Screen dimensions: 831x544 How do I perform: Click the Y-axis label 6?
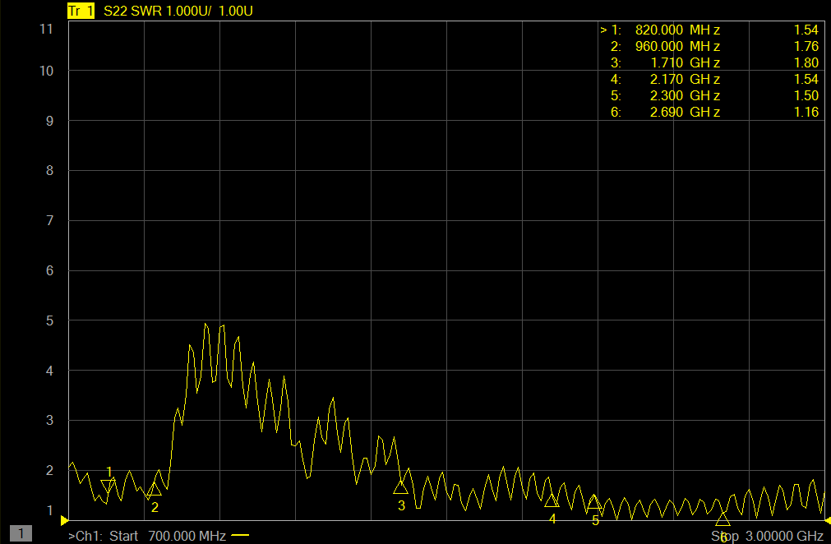[x=50, y=270]
